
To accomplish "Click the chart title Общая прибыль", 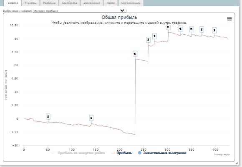I will (119, 17).
